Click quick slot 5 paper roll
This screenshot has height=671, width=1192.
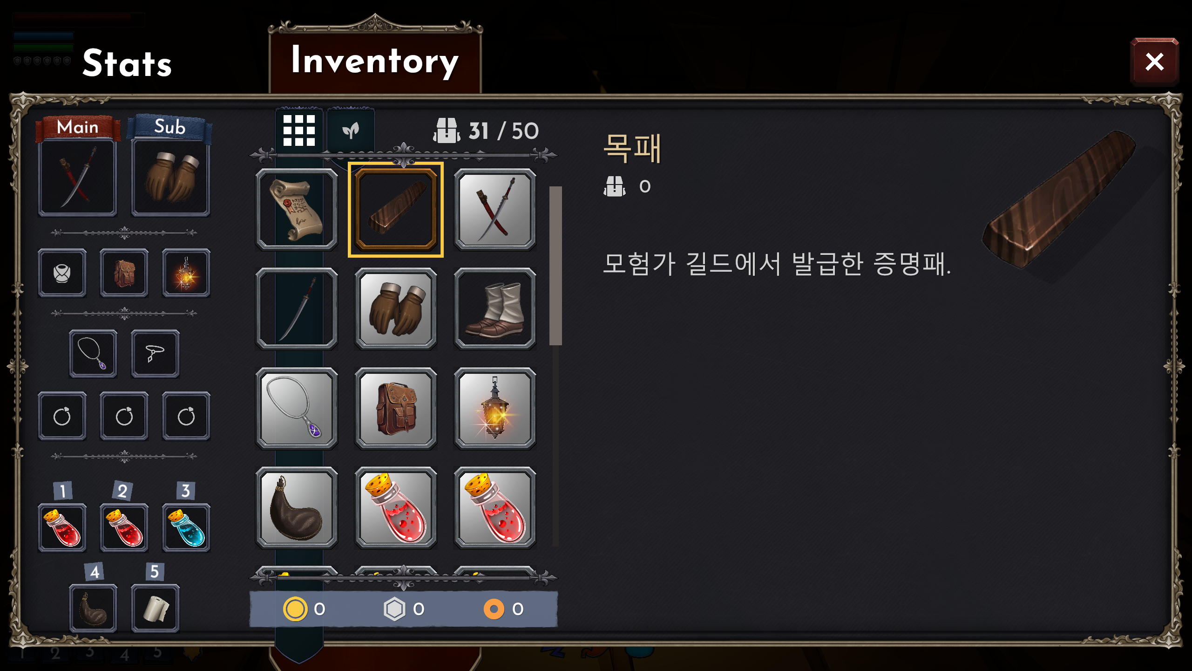[x=155, y=608]
